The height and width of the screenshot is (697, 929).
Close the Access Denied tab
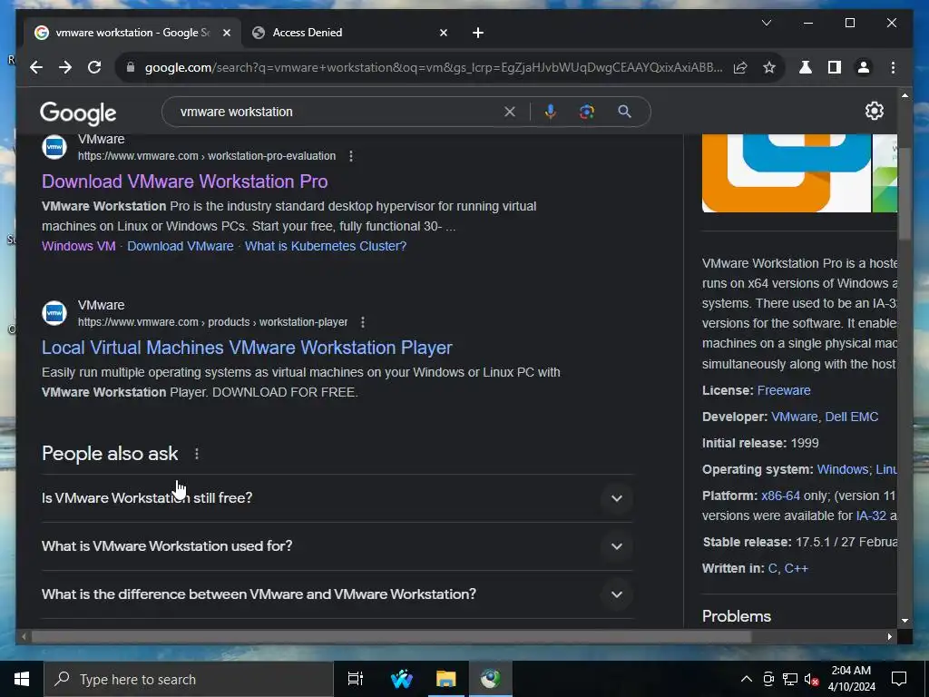[443, 33]
